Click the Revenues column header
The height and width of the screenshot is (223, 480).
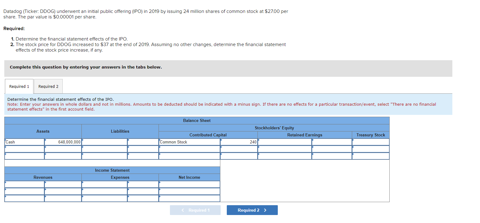(43, 177)
